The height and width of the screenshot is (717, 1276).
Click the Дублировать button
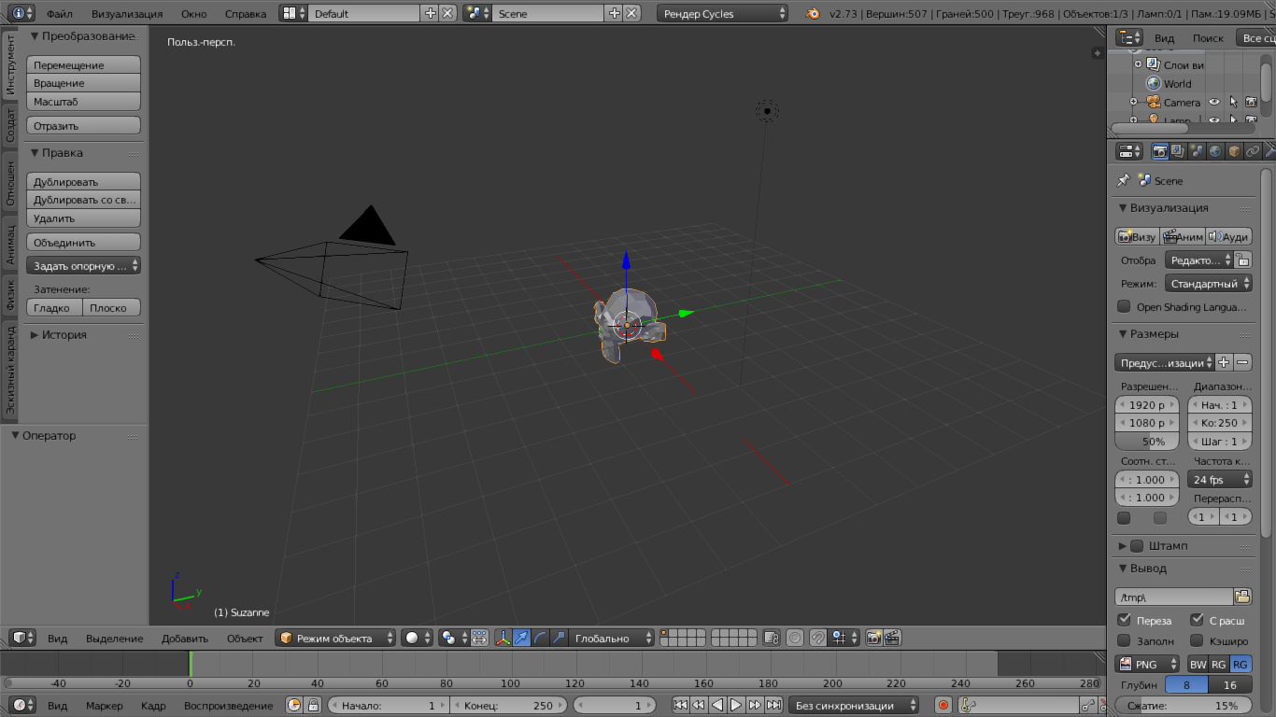[83, 182]
